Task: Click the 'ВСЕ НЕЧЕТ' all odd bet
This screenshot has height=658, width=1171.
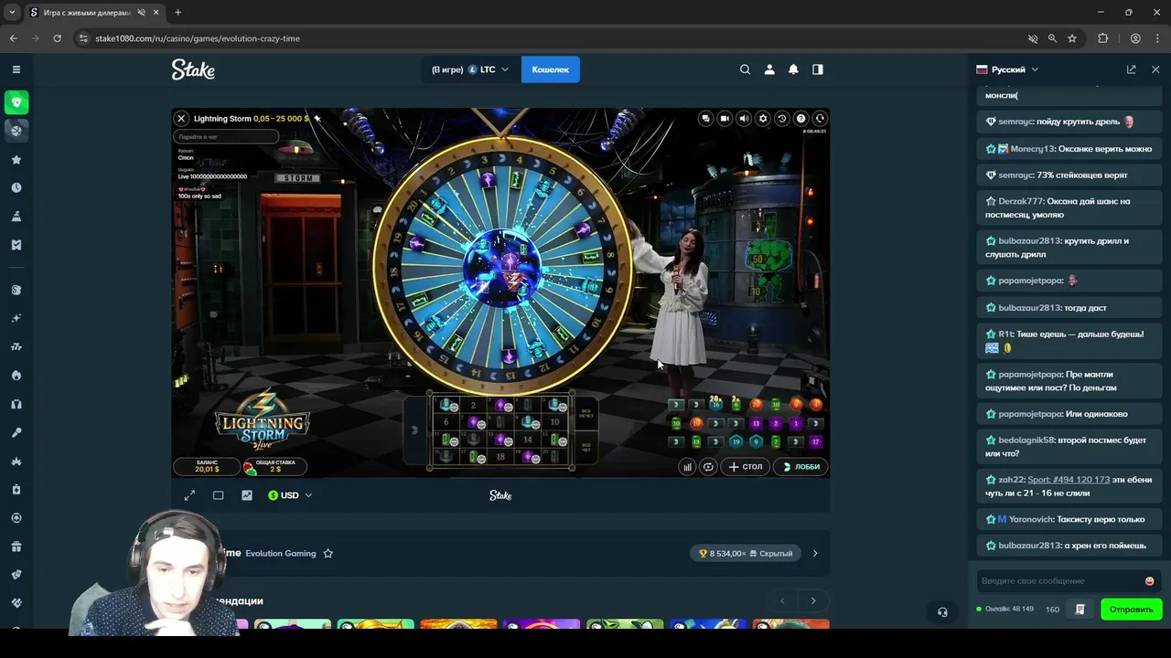Action: click(x=586, y=413)
